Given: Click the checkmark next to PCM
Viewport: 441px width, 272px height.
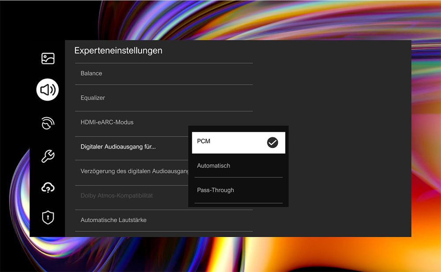Looking at the screenshot, I should (273, 142).
